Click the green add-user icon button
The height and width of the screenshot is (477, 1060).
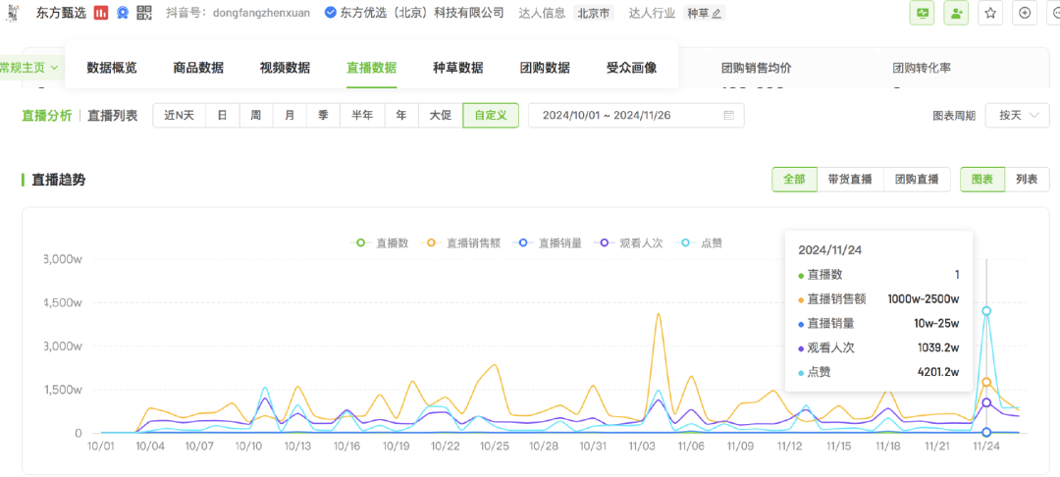(955, 13)
